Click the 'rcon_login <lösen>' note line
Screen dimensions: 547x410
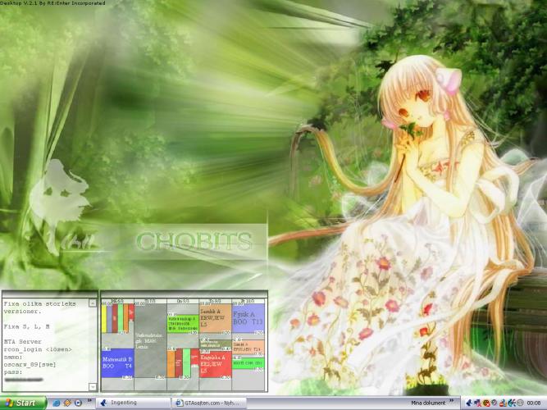[x=38, y=349]
